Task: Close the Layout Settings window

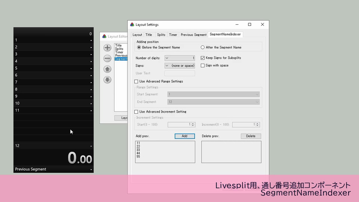Action: [263, 25]
